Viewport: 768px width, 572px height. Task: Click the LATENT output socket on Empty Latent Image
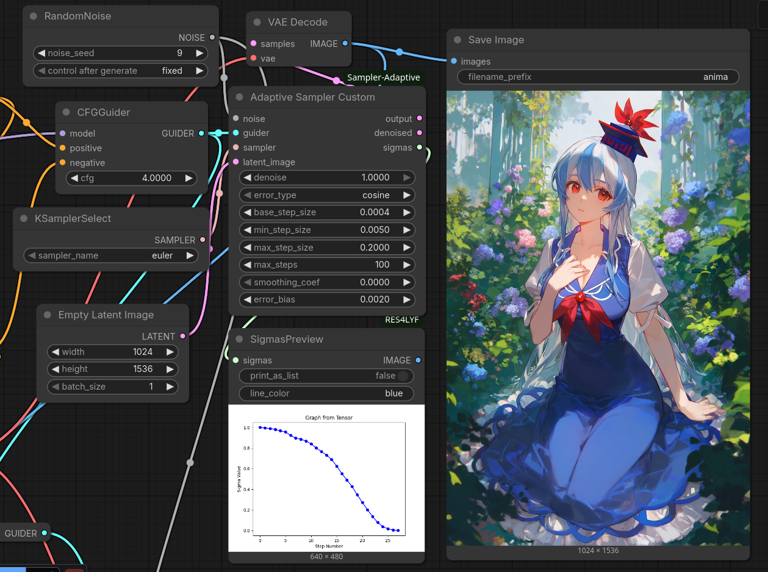click(x=182, y=336)
